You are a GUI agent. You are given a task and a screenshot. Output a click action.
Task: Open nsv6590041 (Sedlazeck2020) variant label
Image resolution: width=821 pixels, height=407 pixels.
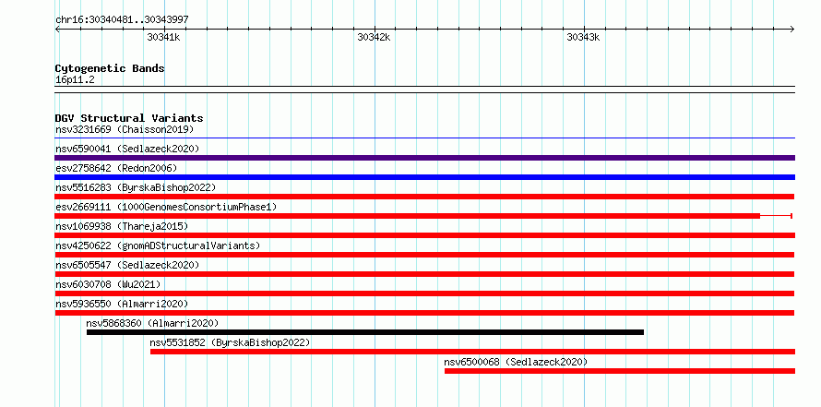[x=127, y=149]
